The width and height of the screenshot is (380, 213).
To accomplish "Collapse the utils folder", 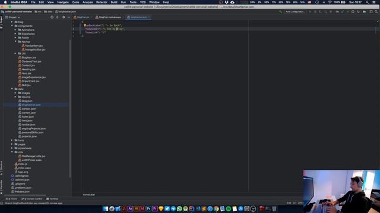I will tap(12, 152).
